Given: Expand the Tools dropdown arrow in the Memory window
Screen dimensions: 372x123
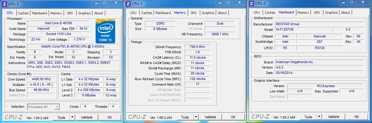Looking at the screenshot, I should click(196, 117).
